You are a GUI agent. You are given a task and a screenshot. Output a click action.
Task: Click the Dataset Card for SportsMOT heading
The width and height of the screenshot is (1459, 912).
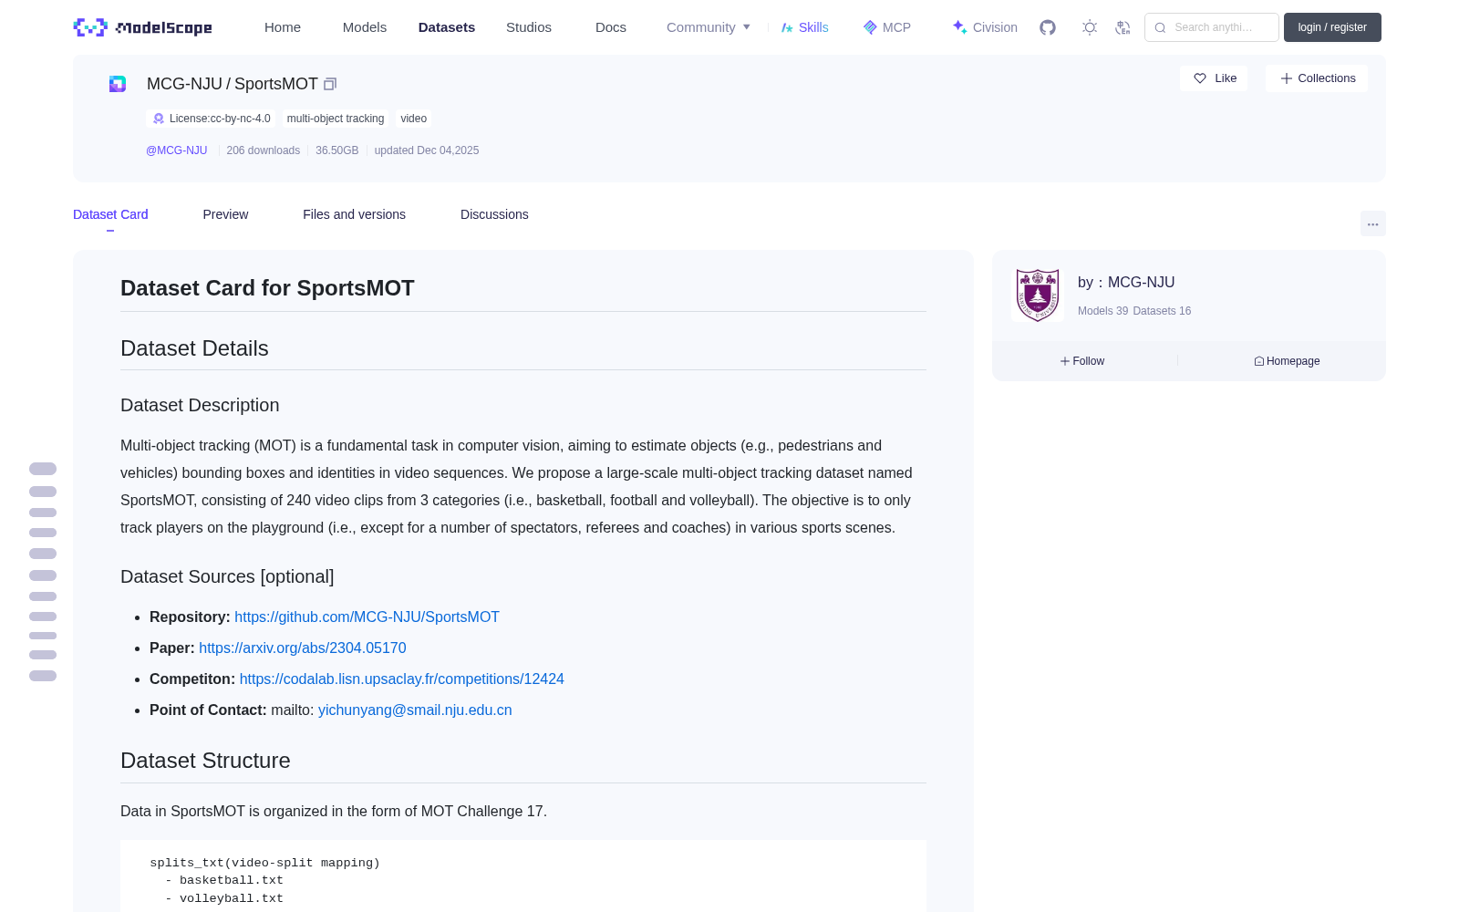[x=267, y=288]
